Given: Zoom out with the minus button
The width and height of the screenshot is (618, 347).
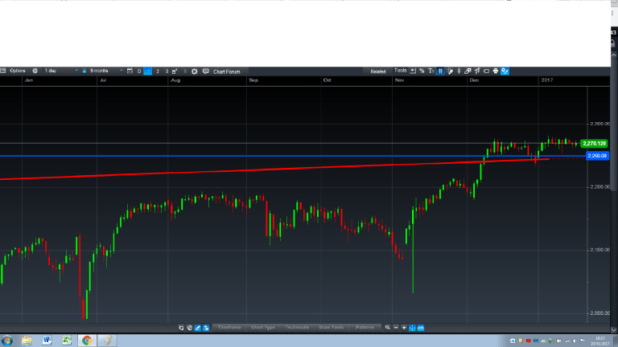Looking at the screenshot, I should (396, 328).
